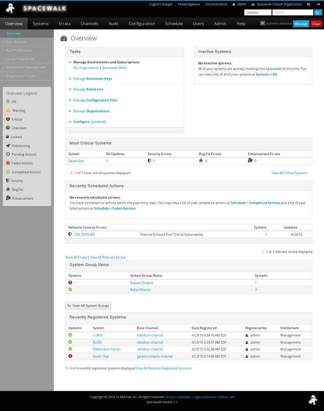Click the Enhancement legend icon
The width and height of the screenshot is (324, 411).
pos(8,198)
